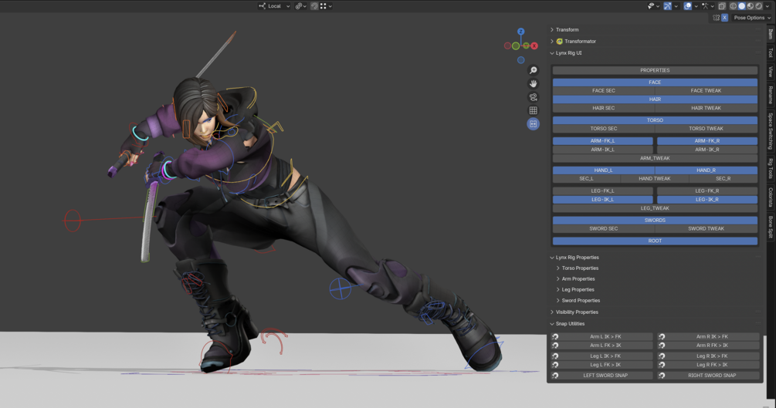Toggle the ARM-IK_R layer
This screenshot has height=408, width=776.
[707, 150]
